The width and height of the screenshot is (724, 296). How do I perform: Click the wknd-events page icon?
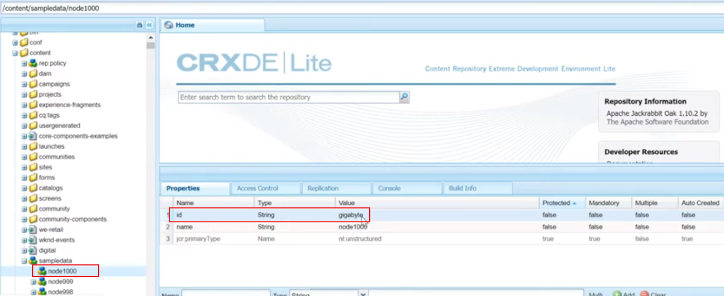click(x=33, y=240)
